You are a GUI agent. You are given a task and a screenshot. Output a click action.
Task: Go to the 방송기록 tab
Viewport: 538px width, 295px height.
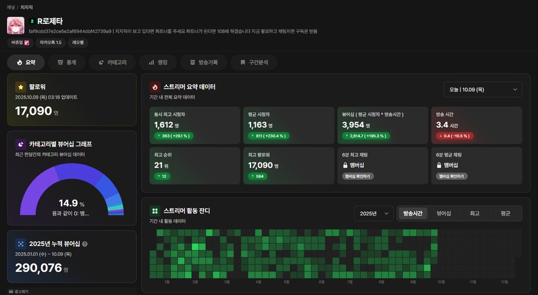(204, 62)
